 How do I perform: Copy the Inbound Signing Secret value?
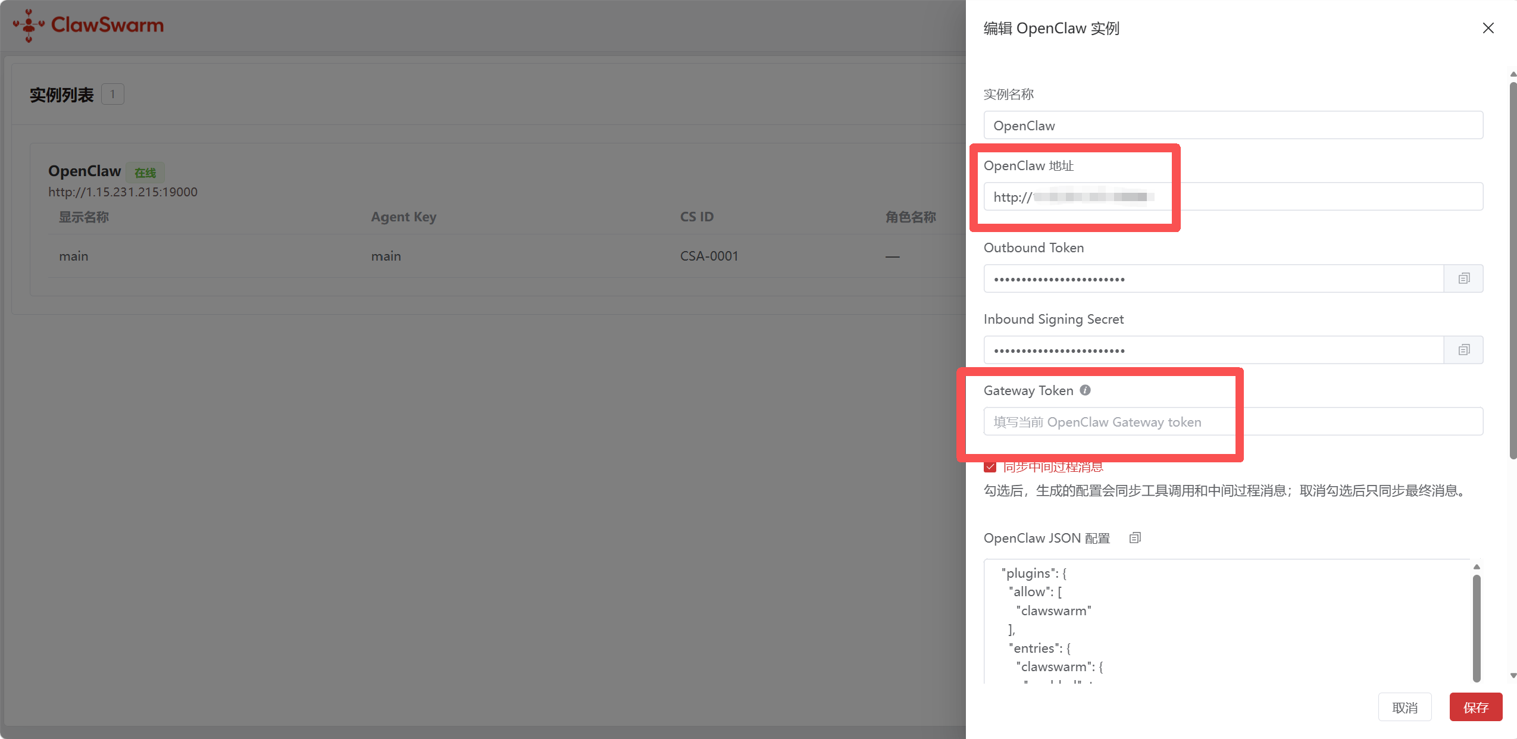pos(1463,350)
